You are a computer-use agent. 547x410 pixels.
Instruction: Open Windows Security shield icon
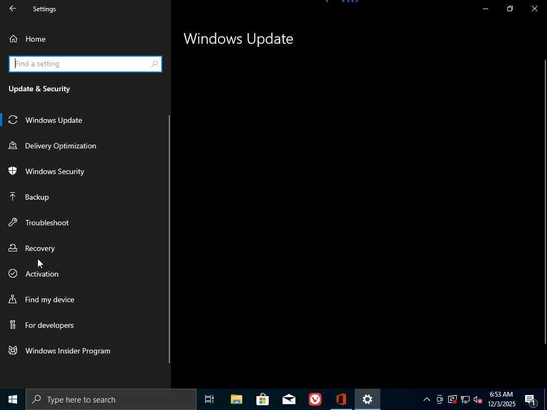pos(13,171)
